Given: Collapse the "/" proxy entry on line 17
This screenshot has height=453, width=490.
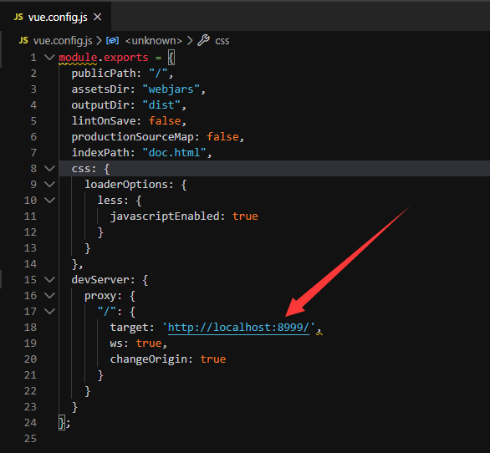Looking at the screenshot, I should [x=49, y=311].
